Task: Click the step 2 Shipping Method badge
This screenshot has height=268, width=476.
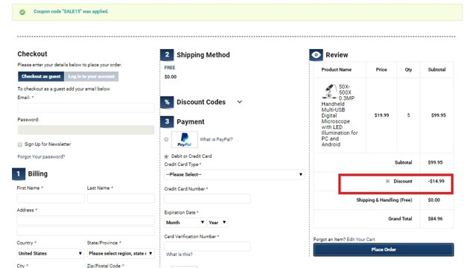Action: (167, 55)
